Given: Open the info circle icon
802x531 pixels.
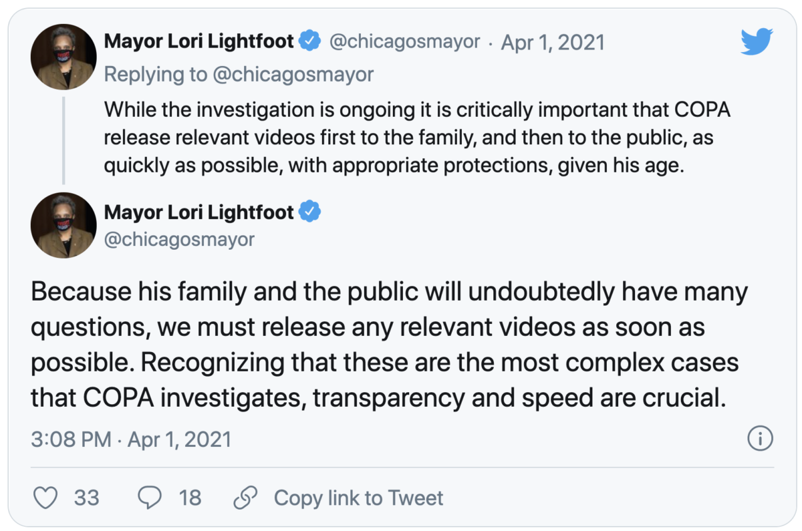Looking at the screenshot, I should [760, 439].
